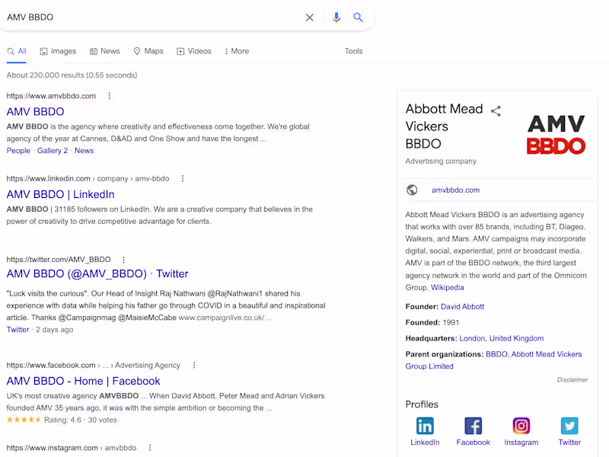Screen dimensions: 609x457
Task: Open AMV BBDO's LinkedIn profile icon
Action: pos(425,427)
